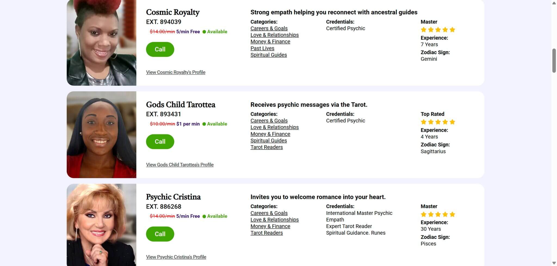Open View Psychic Cristina's Profile link
This screenshot has height=266, width=557.
coord(176,257)
